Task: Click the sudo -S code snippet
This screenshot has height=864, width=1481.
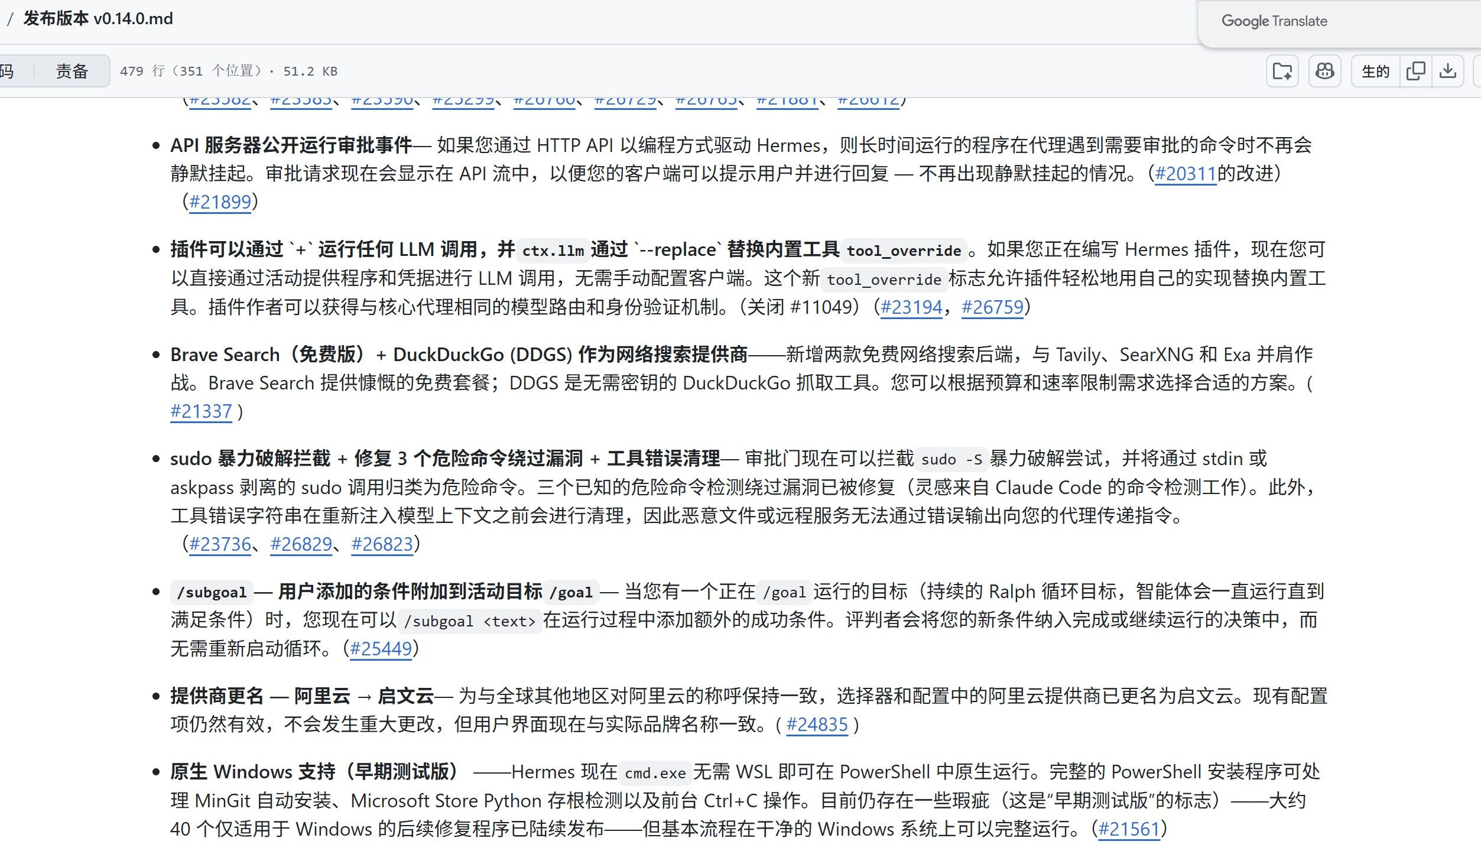Action: tap(951, 459)
